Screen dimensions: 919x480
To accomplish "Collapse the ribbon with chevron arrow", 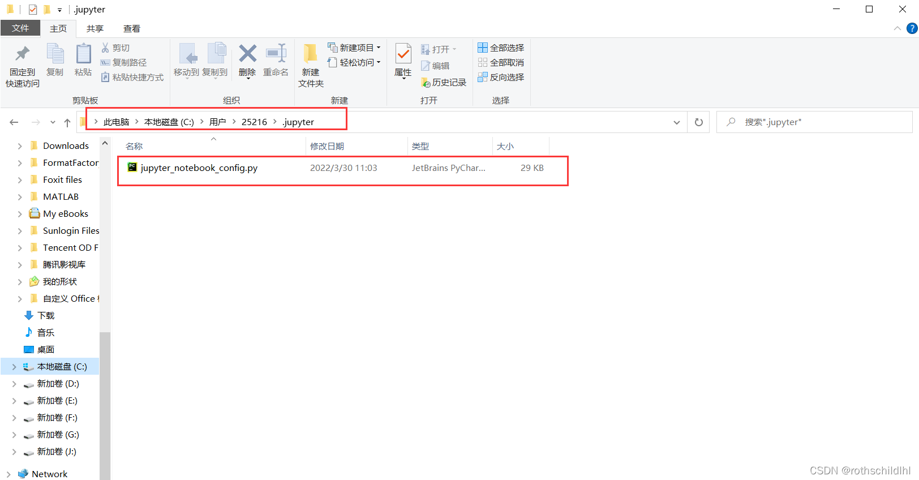I will coord(897,28).
